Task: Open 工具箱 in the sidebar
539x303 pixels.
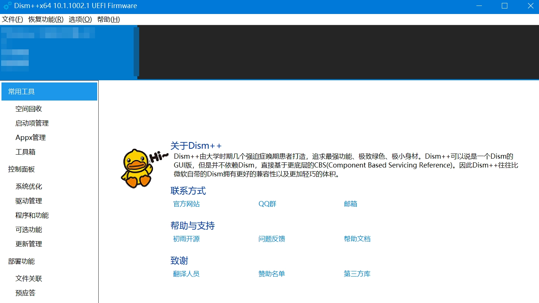Action: (x=25, y=152)
